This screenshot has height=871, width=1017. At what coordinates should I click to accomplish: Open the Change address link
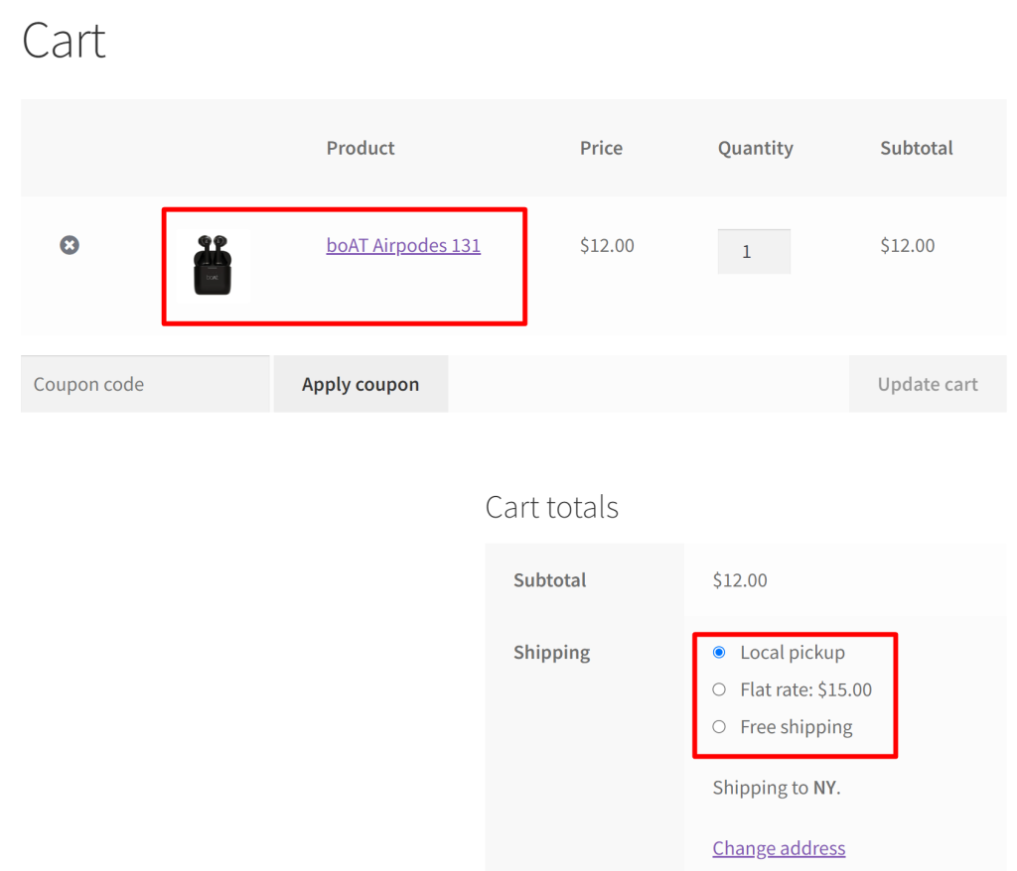pyautogui.click(x=779, y=847)
